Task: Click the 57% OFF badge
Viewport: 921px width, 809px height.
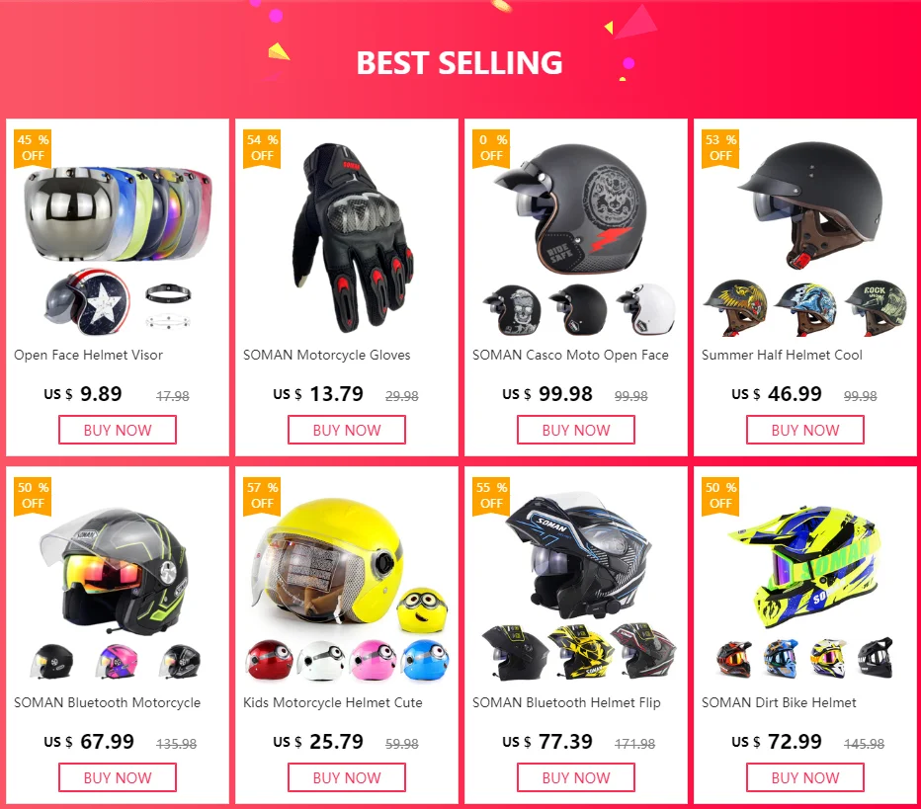Action: (x=262, y=496)
